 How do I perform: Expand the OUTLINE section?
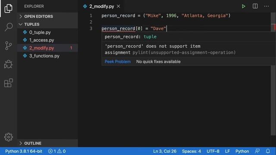(x=47, y=143)
